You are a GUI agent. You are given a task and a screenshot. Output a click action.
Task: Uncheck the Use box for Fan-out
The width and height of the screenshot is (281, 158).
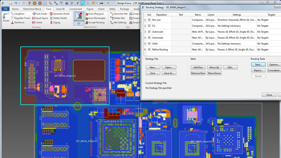click(x=149, y=20)
